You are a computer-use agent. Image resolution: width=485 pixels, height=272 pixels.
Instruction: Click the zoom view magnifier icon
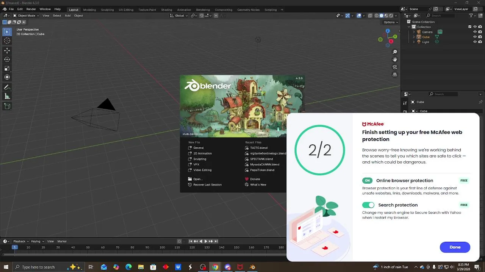(395, 52)
